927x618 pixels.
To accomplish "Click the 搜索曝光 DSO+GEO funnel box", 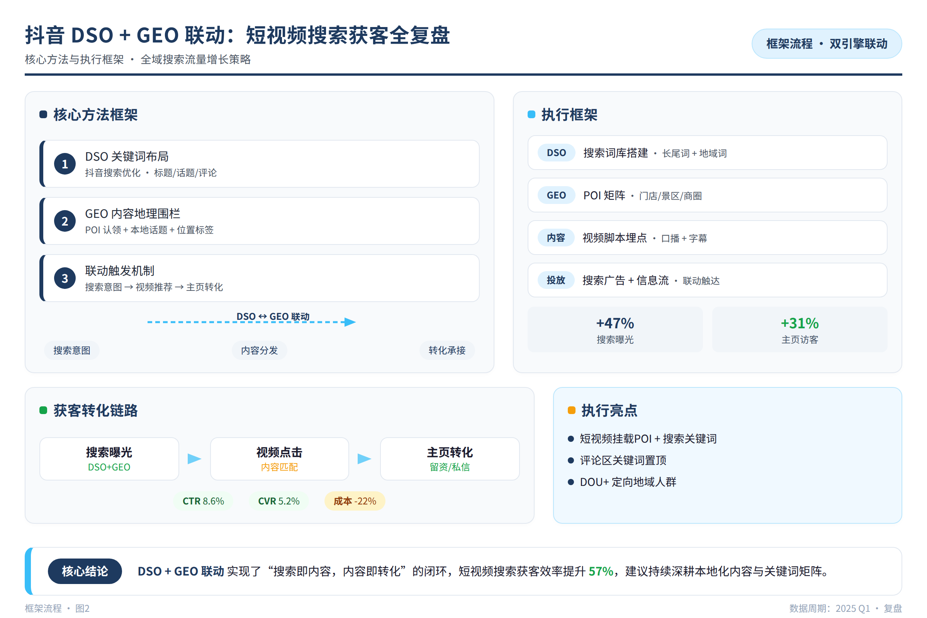I will pyautogui.click(x=109, y=459).
